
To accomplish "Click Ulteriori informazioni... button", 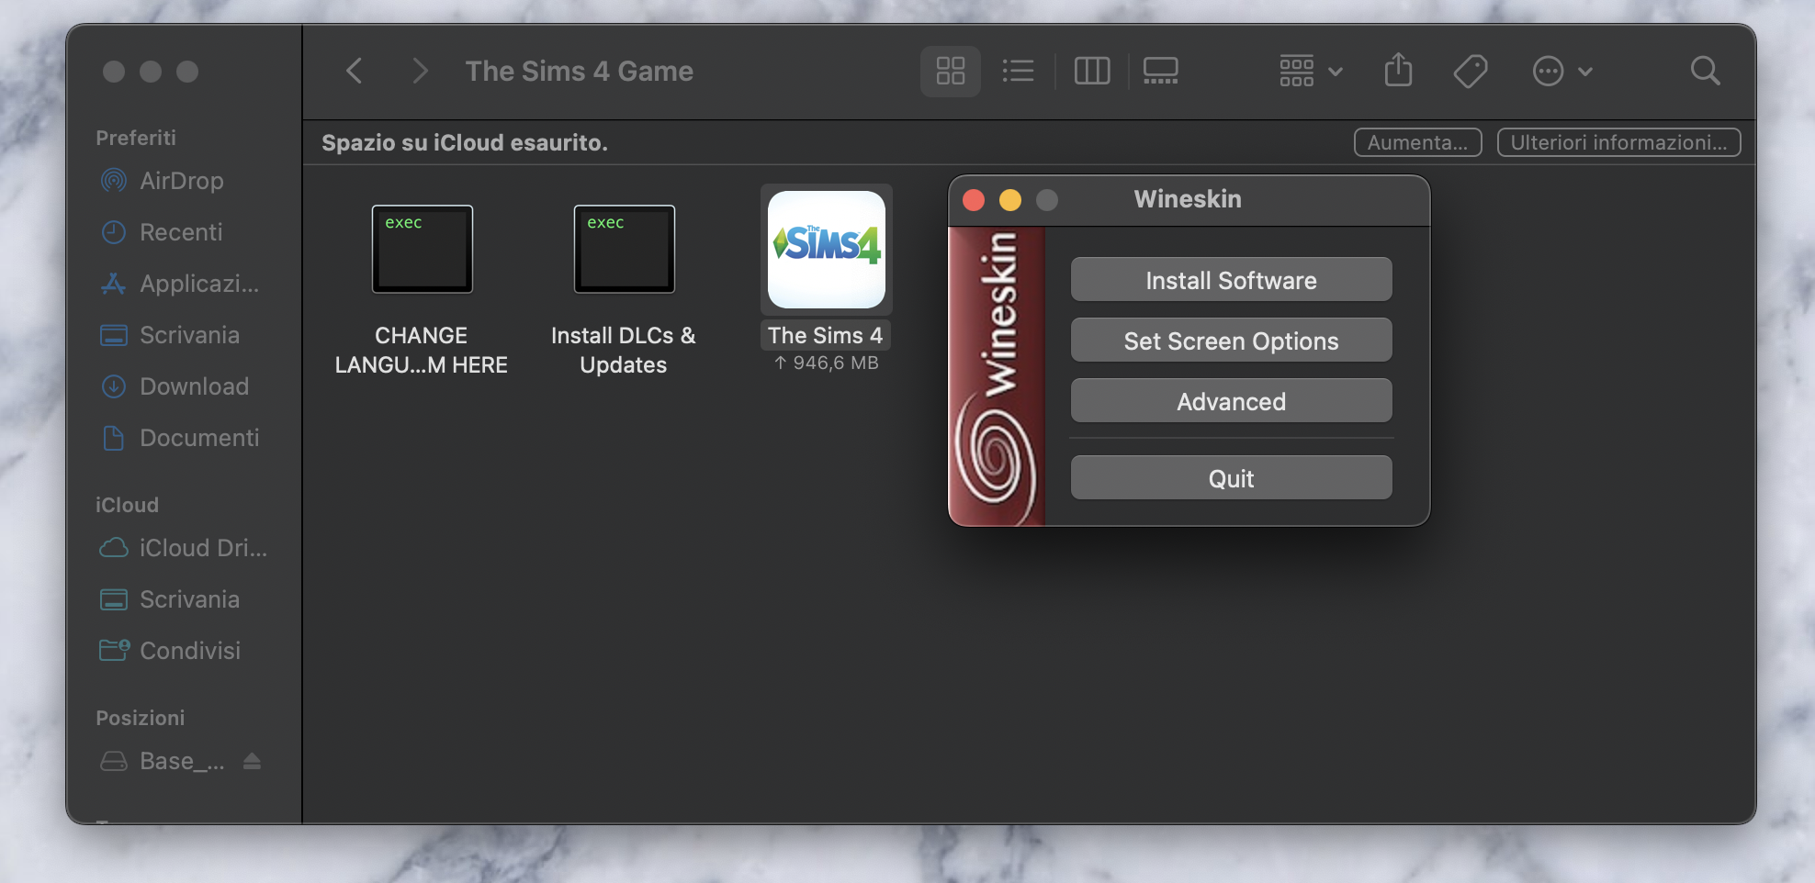I will tap(1618, 142).
